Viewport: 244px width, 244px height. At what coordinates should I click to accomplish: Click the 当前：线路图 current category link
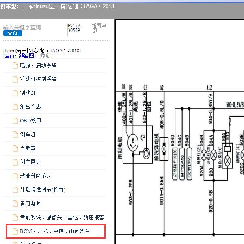[x=19, y=56]
